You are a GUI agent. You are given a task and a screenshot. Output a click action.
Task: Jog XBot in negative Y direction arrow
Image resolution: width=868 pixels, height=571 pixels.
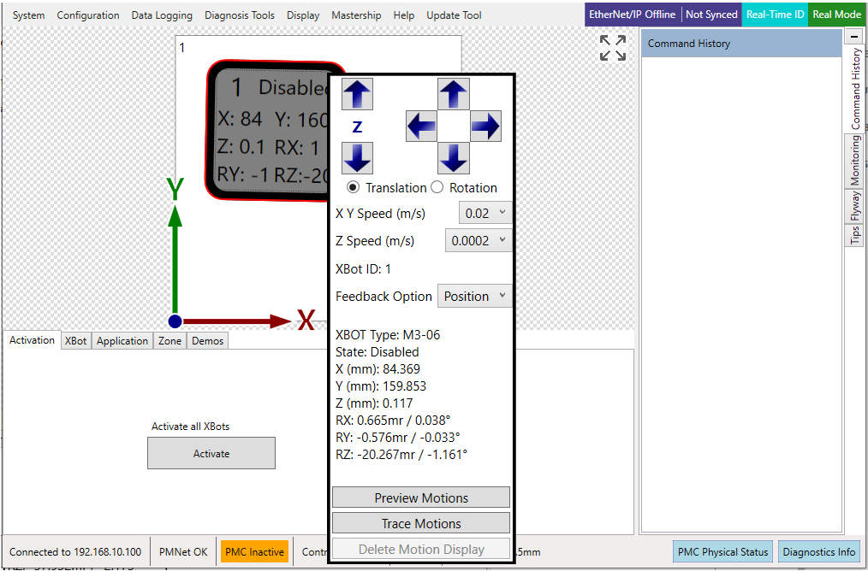coord(454,158)
